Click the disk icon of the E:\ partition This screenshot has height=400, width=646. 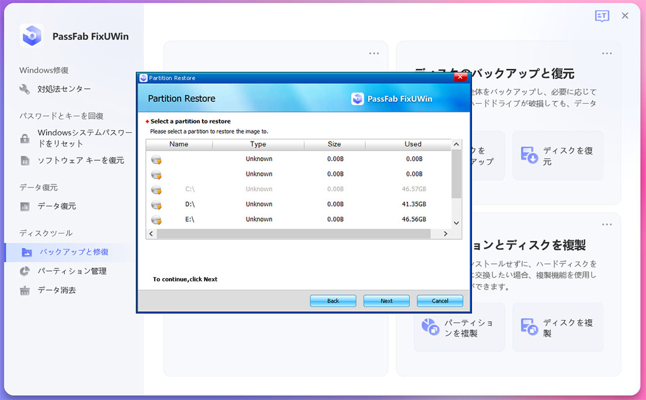(156, 220)
